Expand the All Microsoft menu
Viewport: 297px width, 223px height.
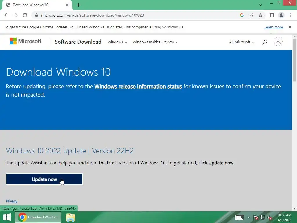pyautogui.click(x=242, y=42)
